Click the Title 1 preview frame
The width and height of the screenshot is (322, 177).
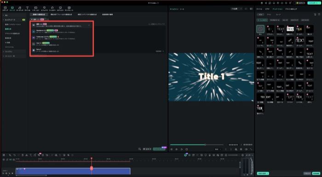point(211,77)
